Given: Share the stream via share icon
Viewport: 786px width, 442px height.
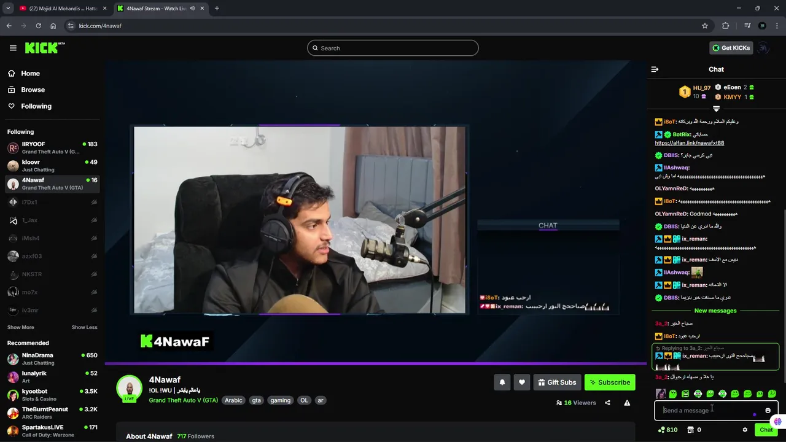Looking at the screenshot, I should [x=607, y=403].
